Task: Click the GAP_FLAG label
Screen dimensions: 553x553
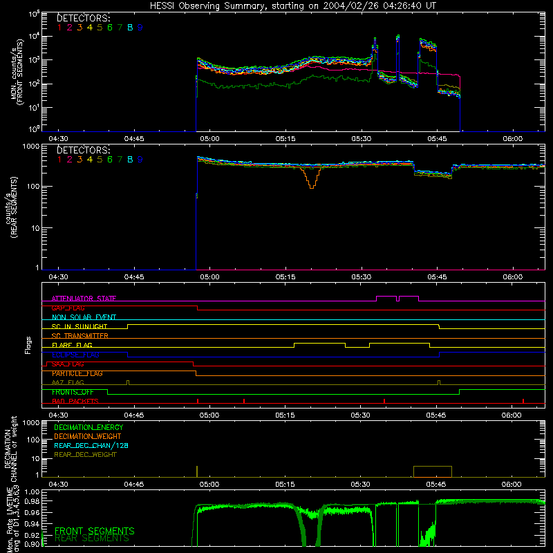Action: [68, 308]
